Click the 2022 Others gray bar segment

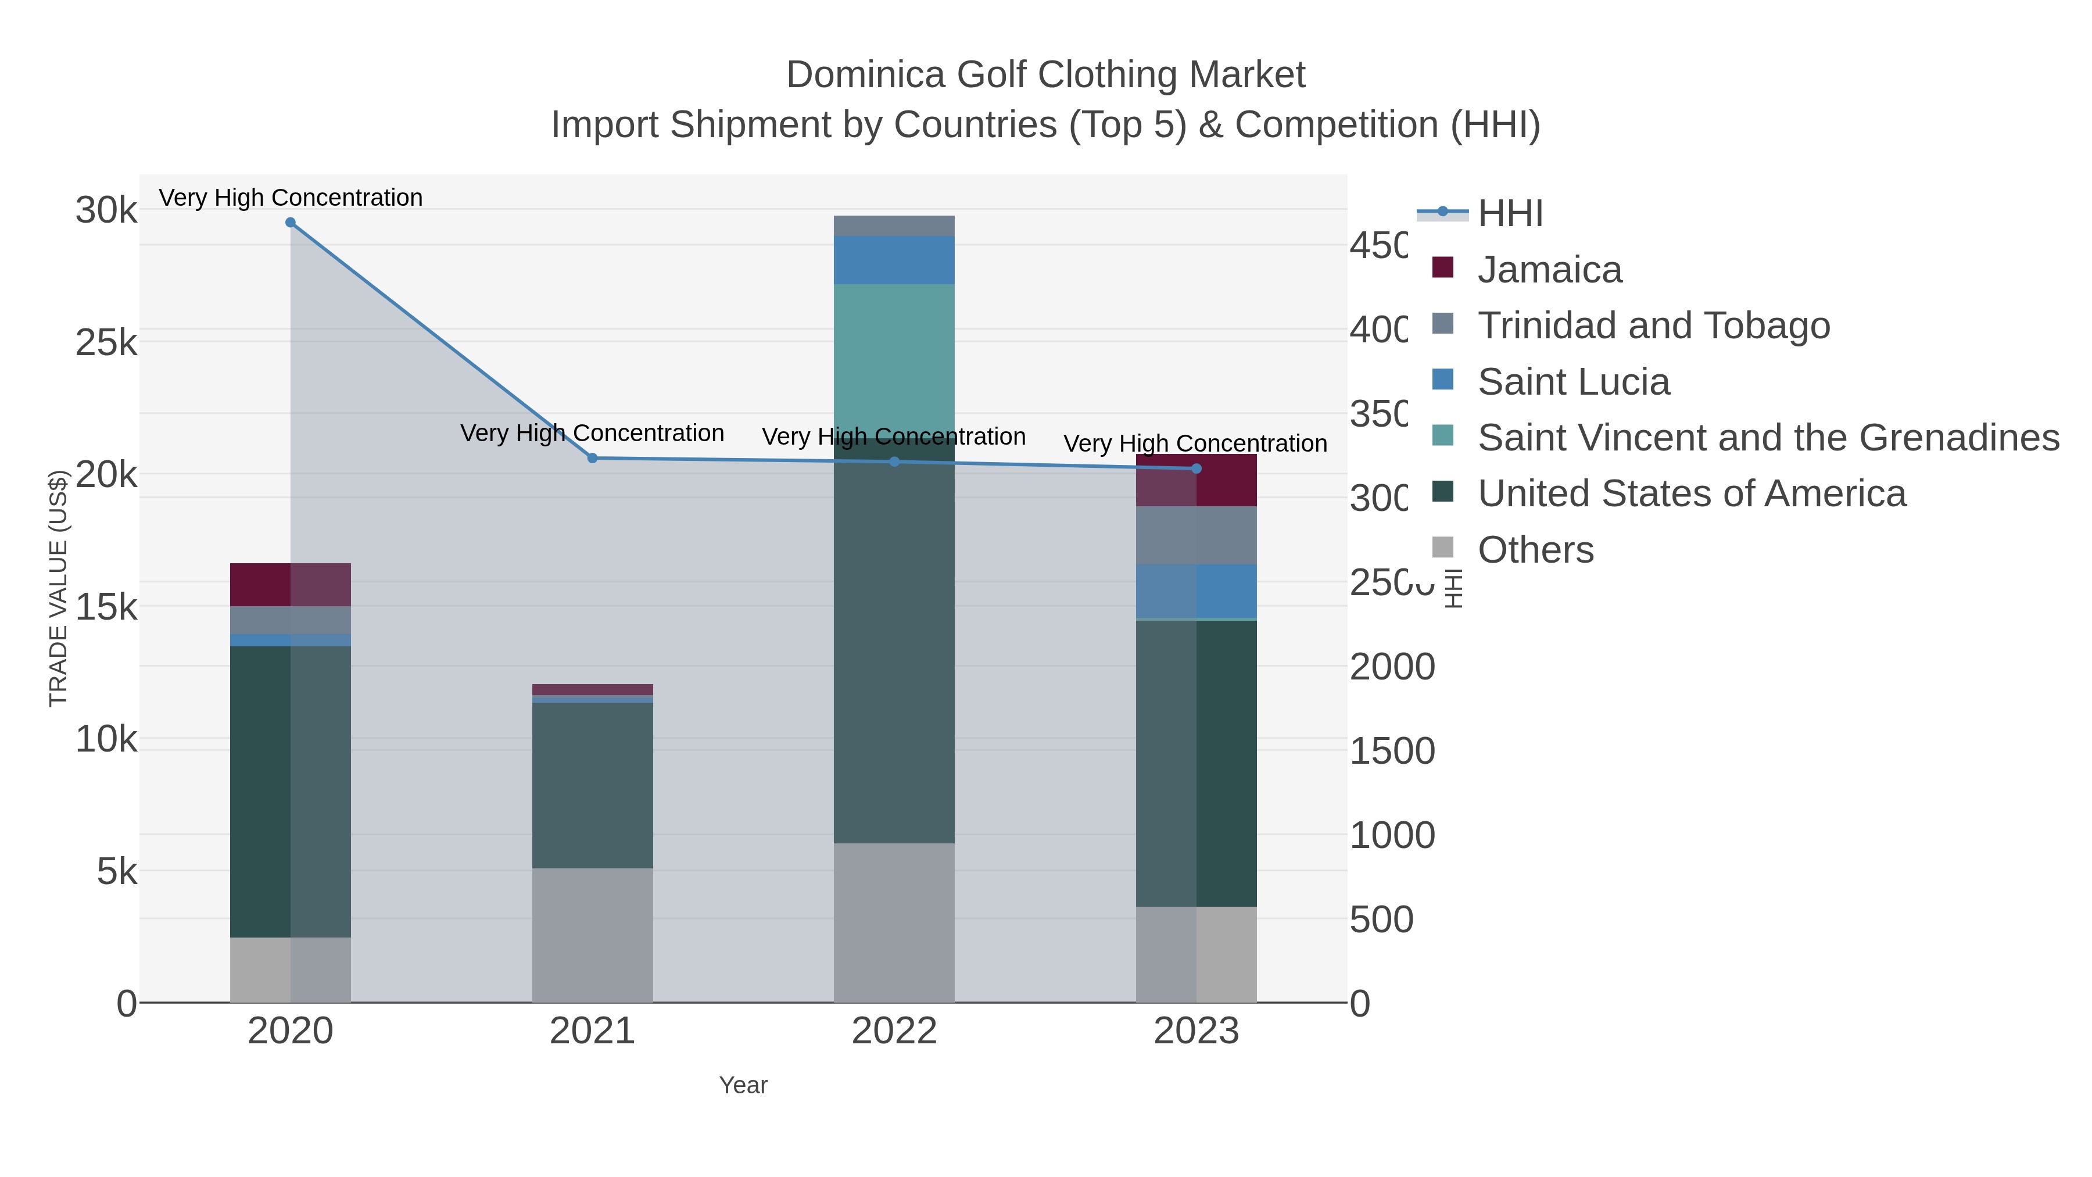[x=894, y=923]
